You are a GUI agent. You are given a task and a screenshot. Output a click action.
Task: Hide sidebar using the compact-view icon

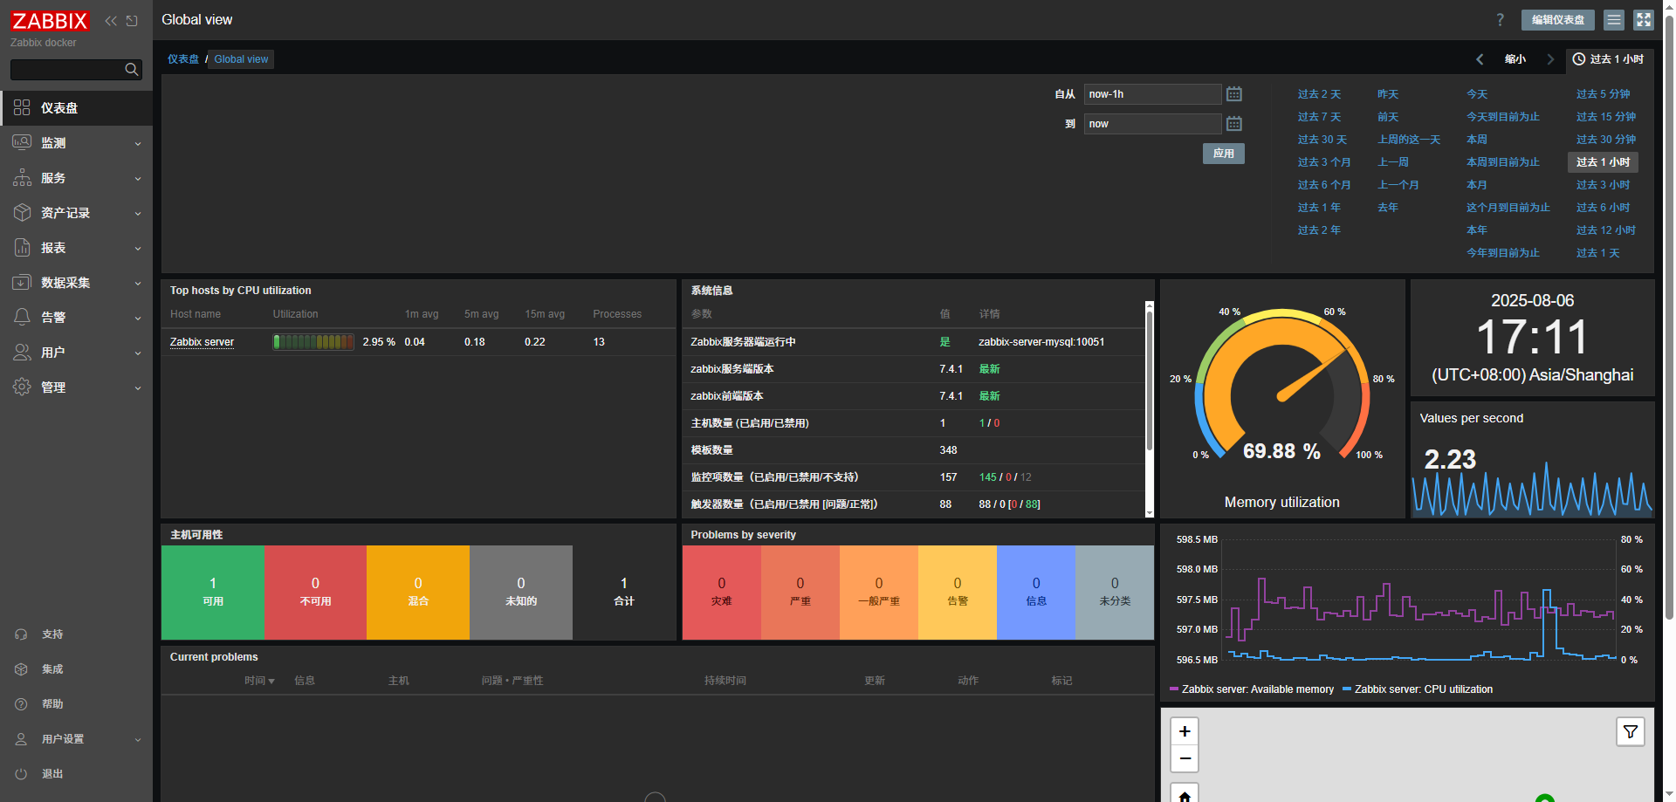132,21
